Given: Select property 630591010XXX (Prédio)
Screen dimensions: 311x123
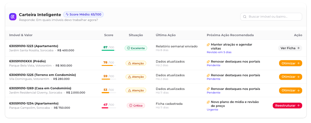Looking at the screenshot, I should click(27, 61).
